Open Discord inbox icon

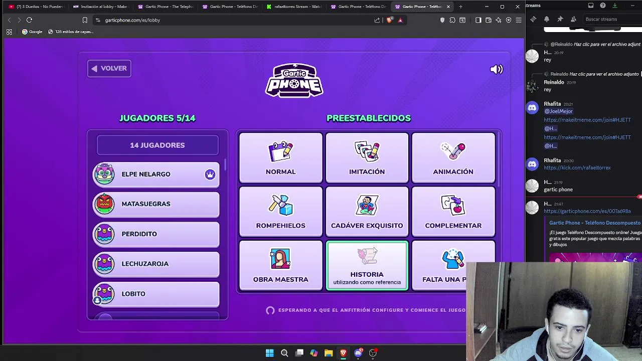[x=591, y=6]
